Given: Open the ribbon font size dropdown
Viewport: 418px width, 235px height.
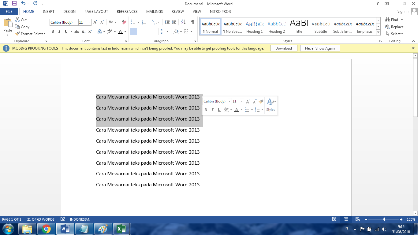Looking at the screenshot, I should pyautogui.click(x=89, y=22).
